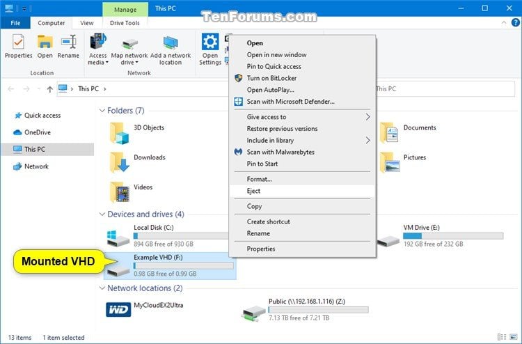Go up one folder level
This screenshot has width=522, height=344.
(x=50, y=89)
